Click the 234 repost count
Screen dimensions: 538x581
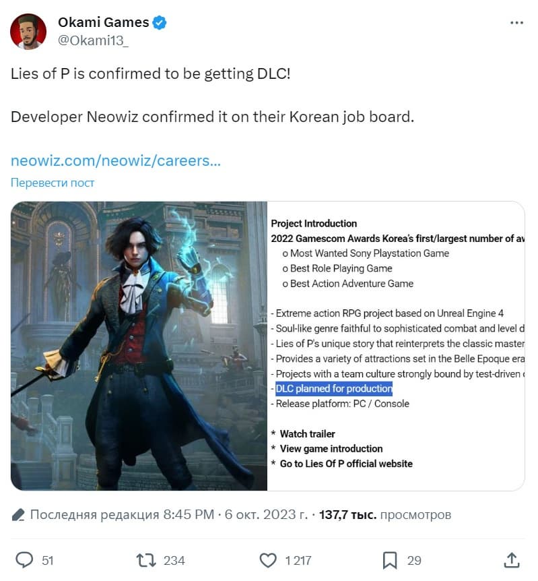point(174,560)
